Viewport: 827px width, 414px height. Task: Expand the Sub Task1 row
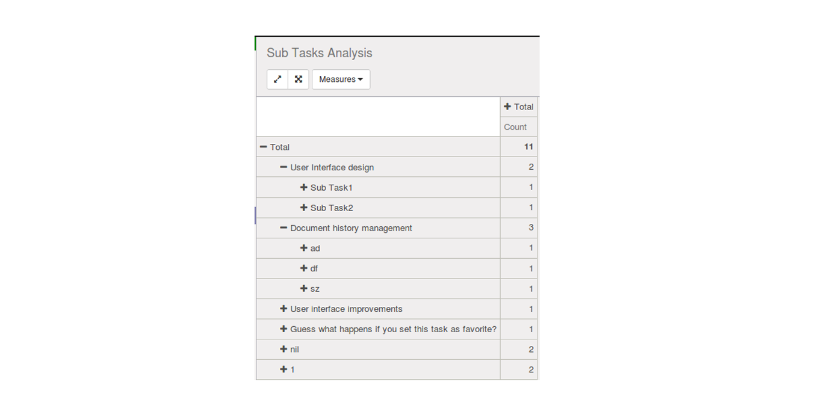(x=304, y=187)
